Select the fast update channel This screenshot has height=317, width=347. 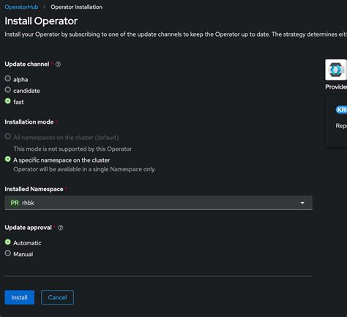click(x=8, y=101)
